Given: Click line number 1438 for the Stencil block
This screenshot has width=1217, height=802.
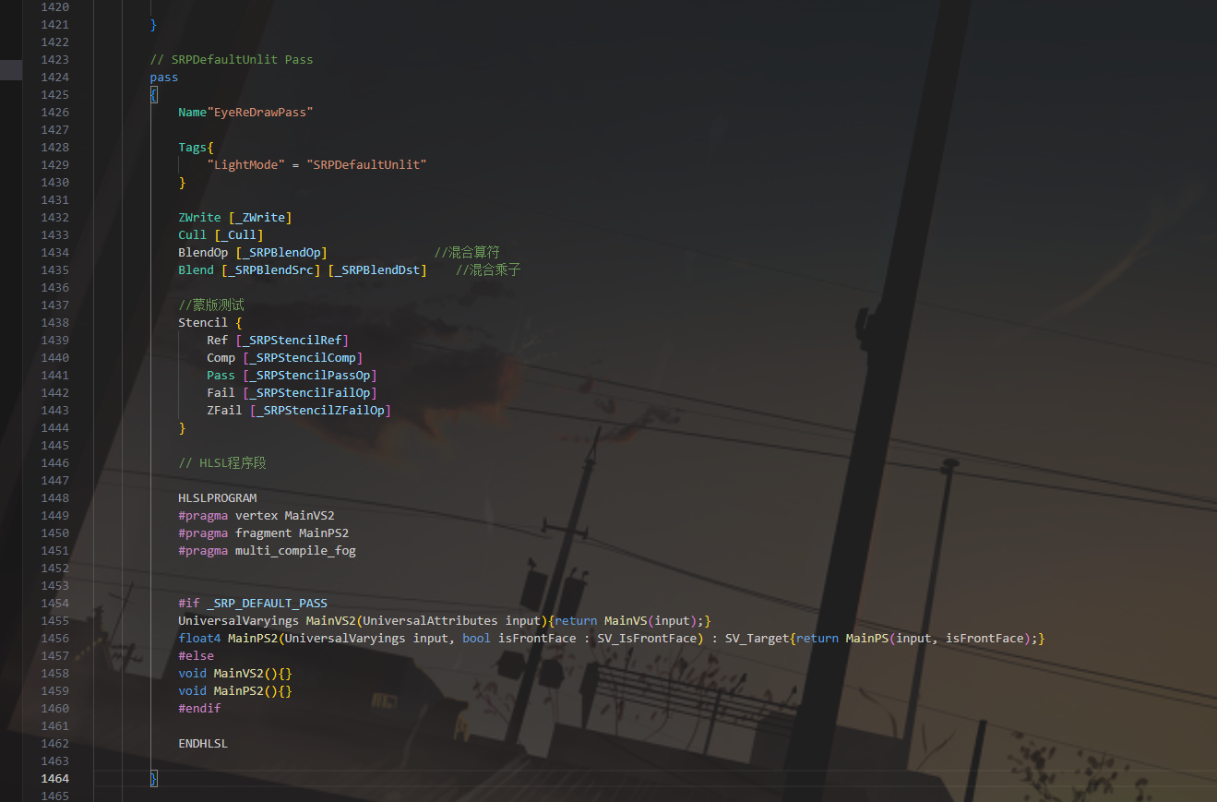Looking at the screenshot, I should (54, 323).
